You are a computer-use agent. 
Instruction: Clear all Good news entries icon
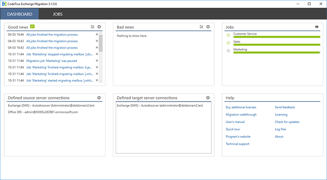pyautogui.click(x=93, y=27)
